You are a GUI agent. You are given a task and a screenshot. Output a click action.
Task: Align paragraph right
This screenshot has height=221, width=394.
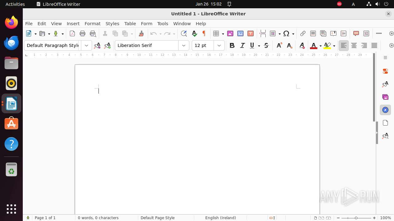pos(364,45)
